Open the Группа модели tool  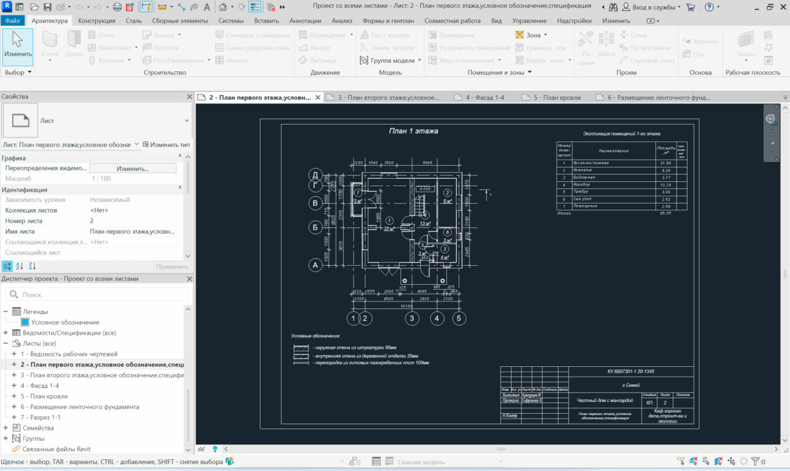[x=391, y=60]
